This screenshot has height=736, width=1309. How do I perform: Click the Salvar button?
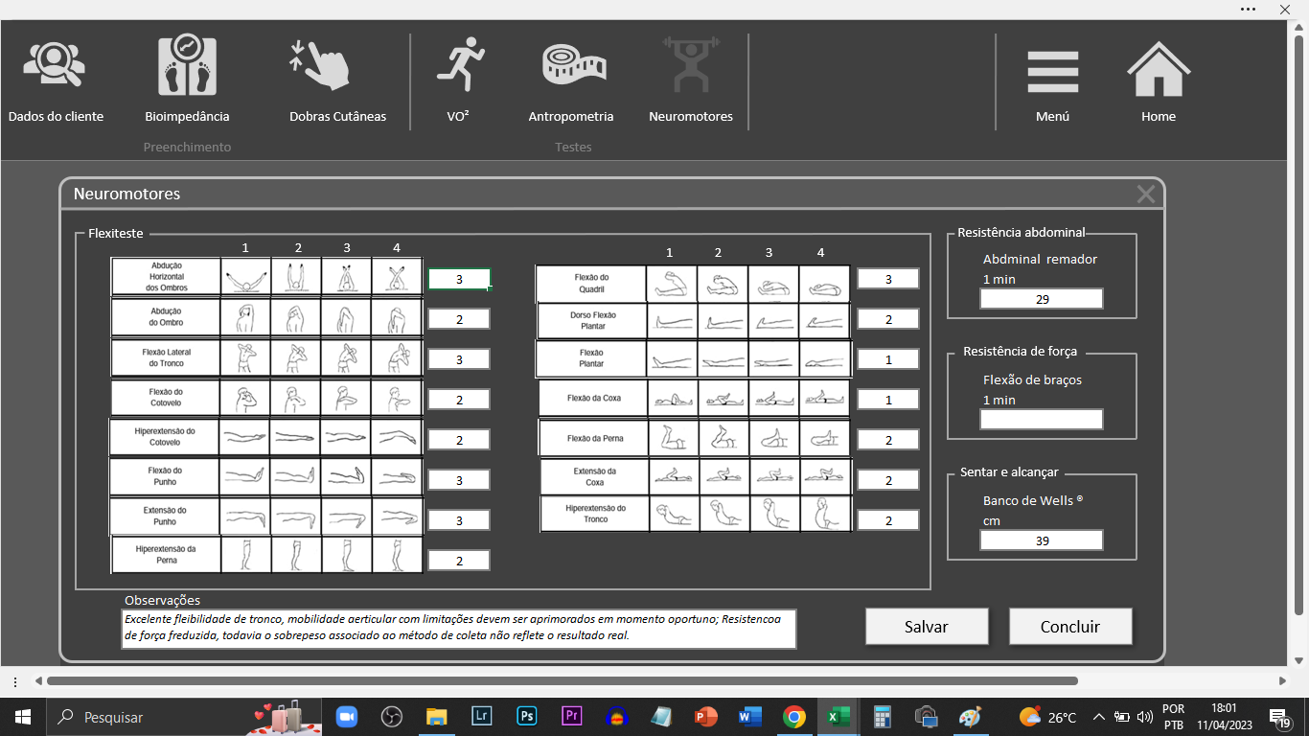927,627
